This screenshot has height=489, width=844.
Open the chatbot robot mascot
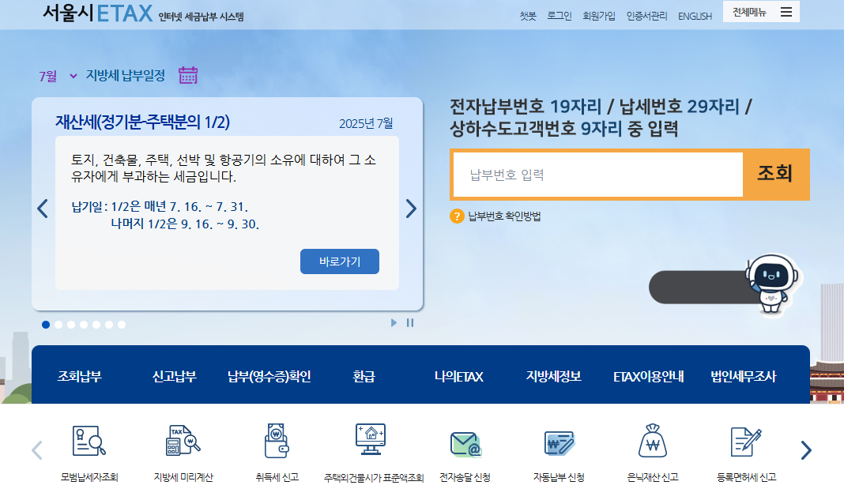pyautogui.click(x=773, y=284)
